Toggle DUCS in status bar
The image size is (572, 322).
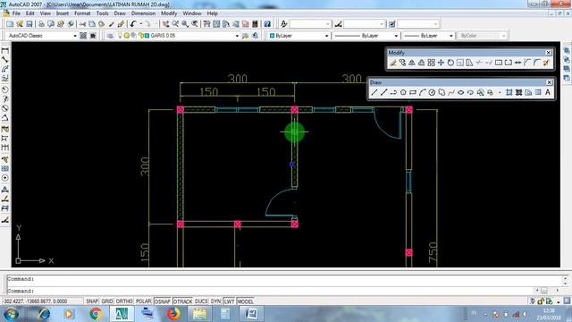point(201,301)
